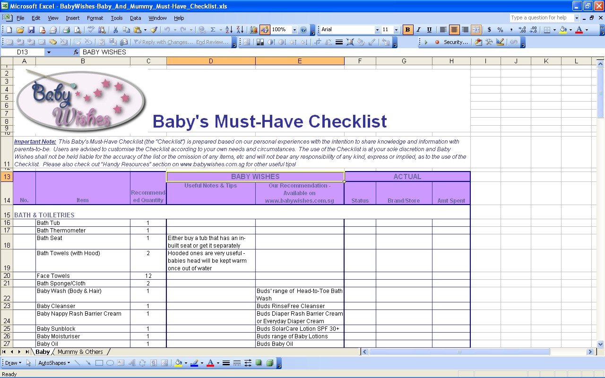
Task: Click the Open file folder icon
Action: pos(20,30)
